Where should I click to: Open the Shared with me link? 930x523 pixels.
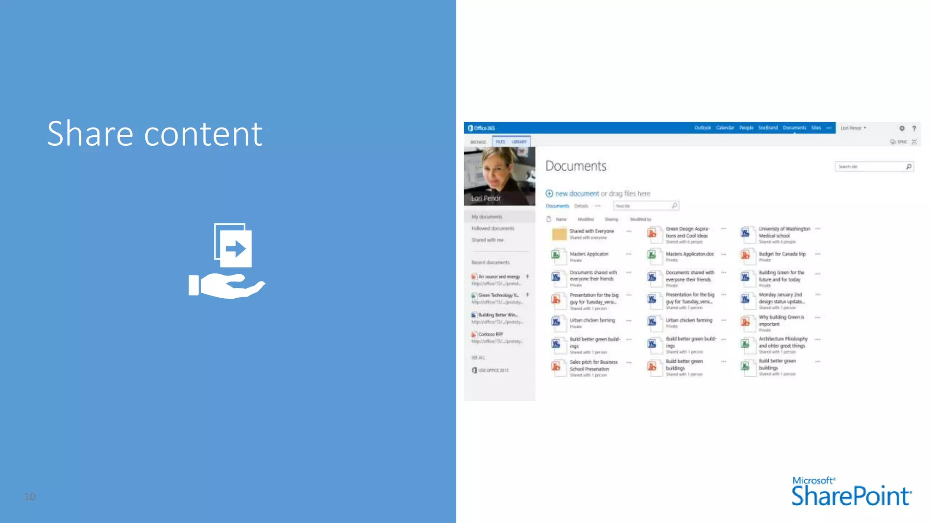click(x=487, y=240)
